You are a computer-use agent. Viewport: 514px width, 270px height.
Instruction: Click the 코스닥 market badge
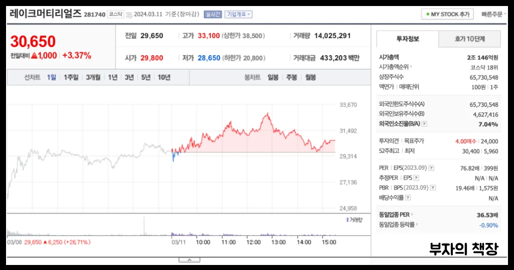[115, 14]
